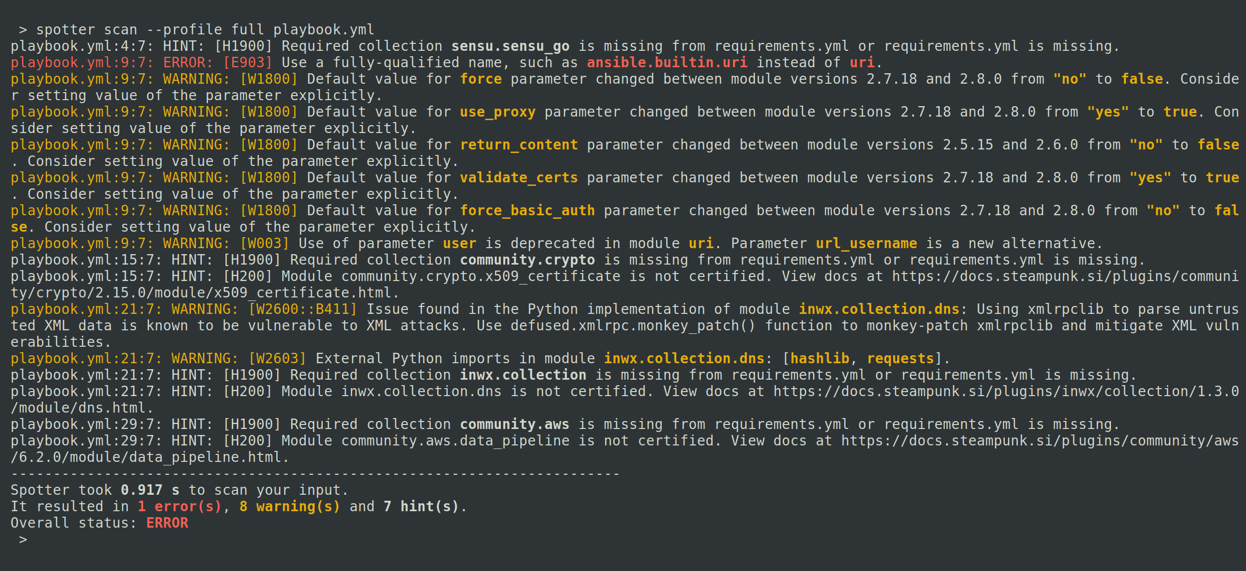Click the url_username alternative parameter
1246x571 pixels.
pos(866,244)
